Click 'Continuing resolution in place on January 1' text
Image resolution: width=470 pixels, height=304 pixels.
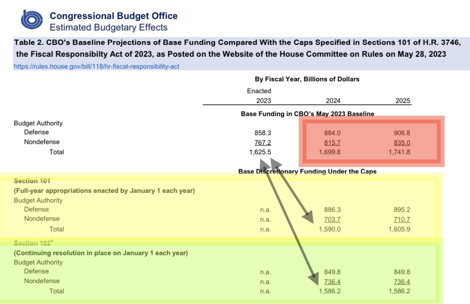[x=101, y=253]
